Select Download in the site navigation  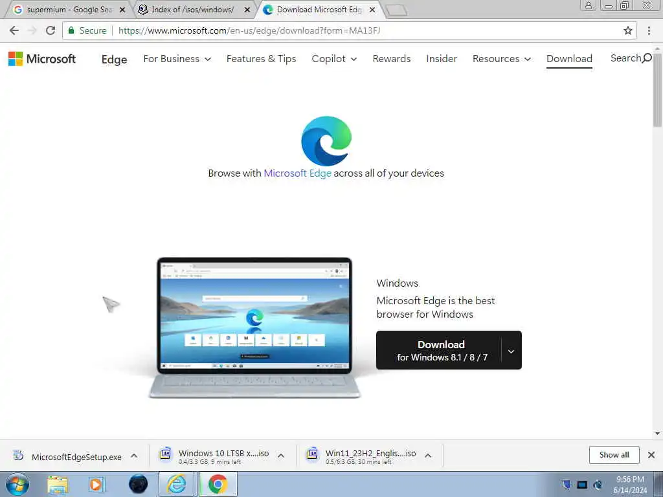[x=569, y=59]
